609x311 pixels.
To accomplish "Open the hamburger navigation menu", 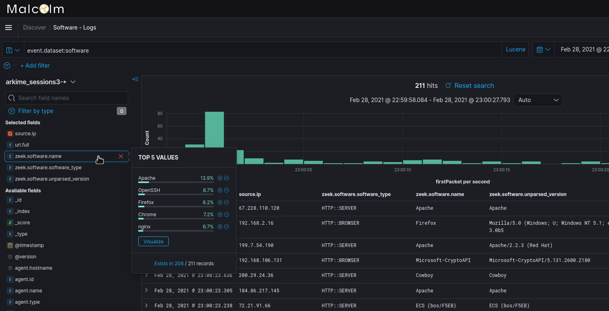I will click(9, 28).
